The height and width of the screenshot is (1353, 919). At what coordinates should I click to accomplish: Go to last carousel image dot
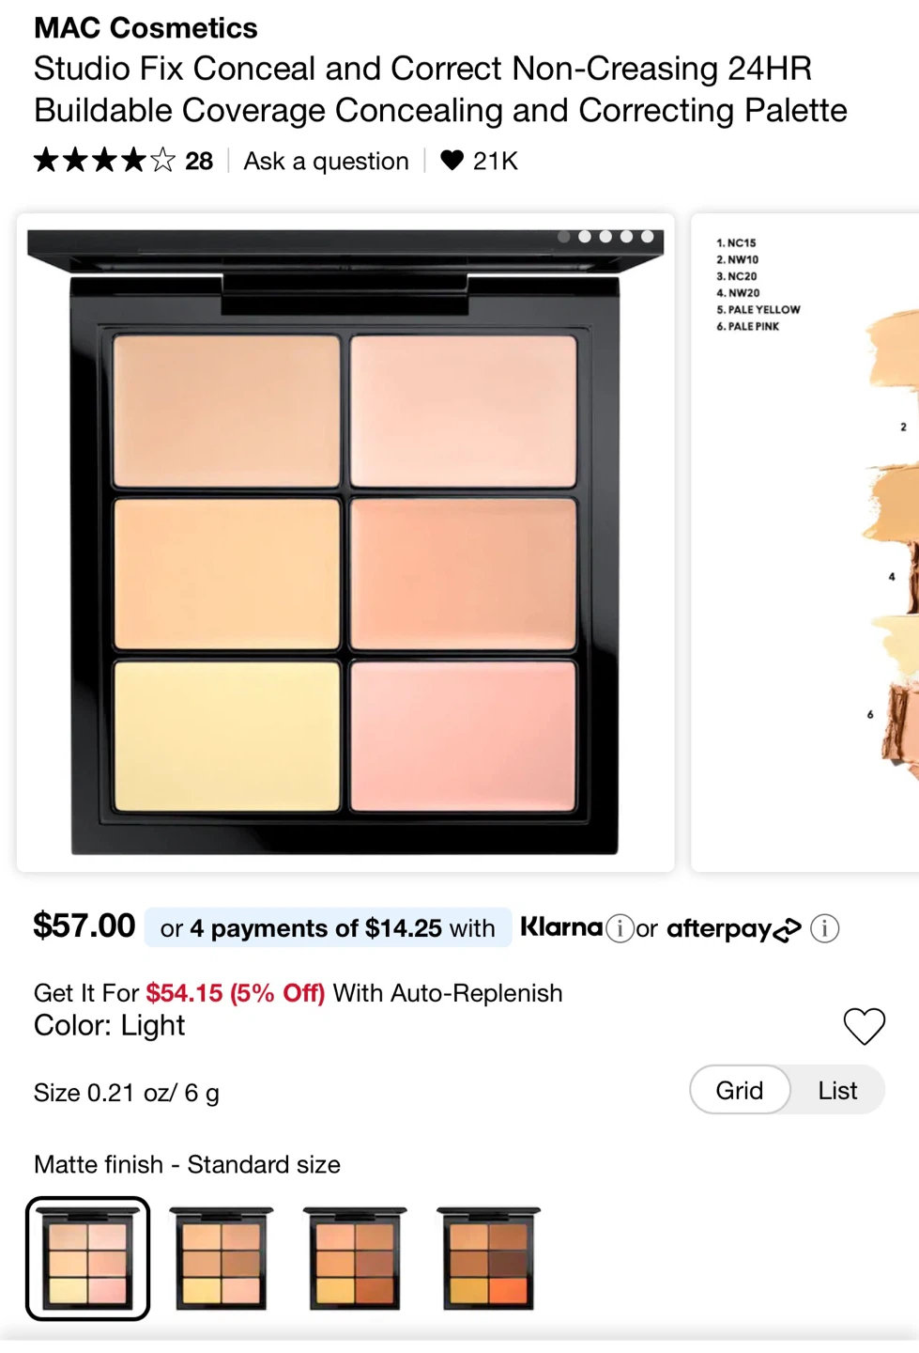648,237
